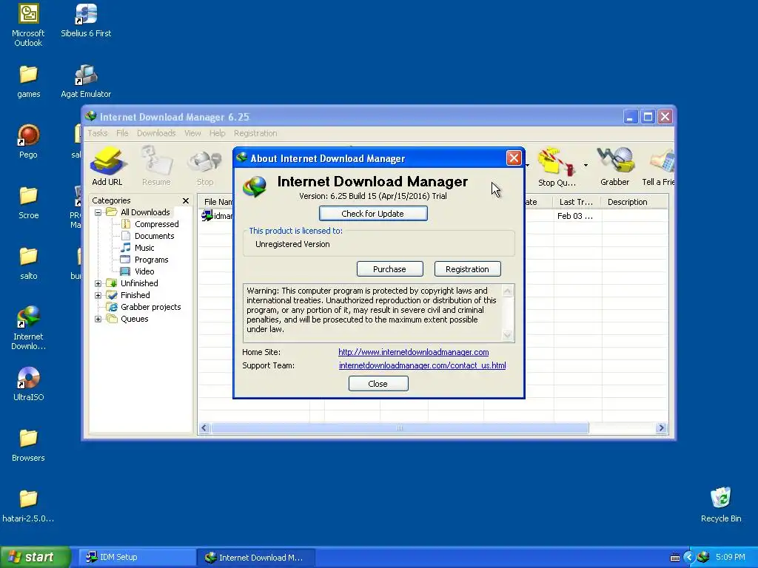Open the Support Team contact link
758x568 pixels.
click(x=423, y=365)
